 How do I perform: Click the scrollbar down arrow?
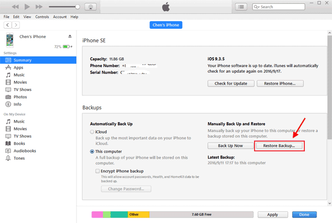pyautogui.click(x=330, y=203)
